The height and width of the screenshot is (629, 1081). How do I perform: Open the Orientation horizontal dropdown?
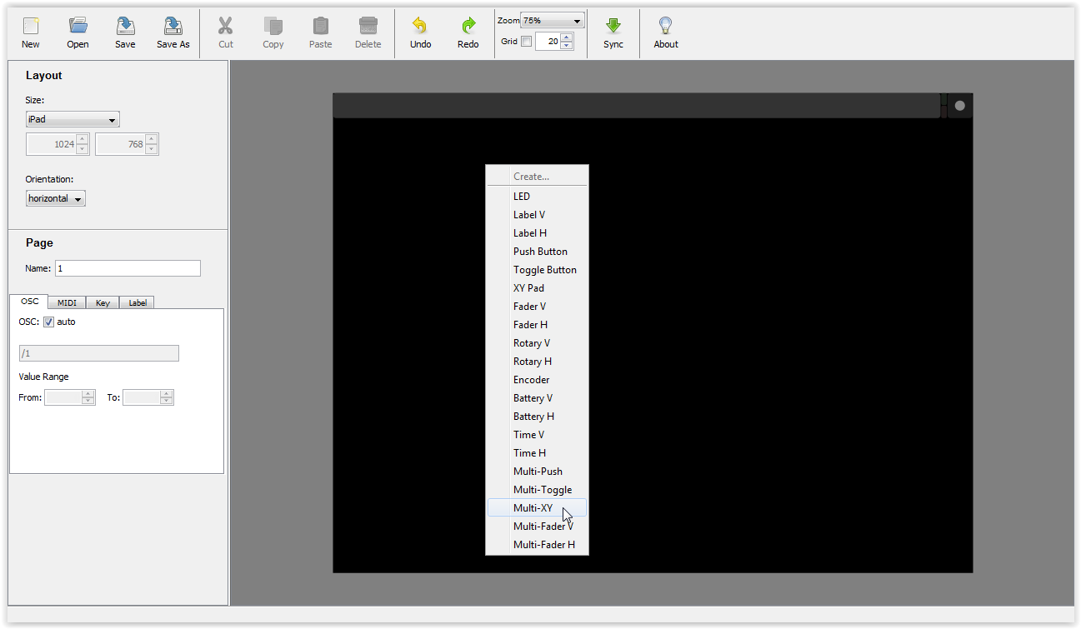(x=55, y=198)
